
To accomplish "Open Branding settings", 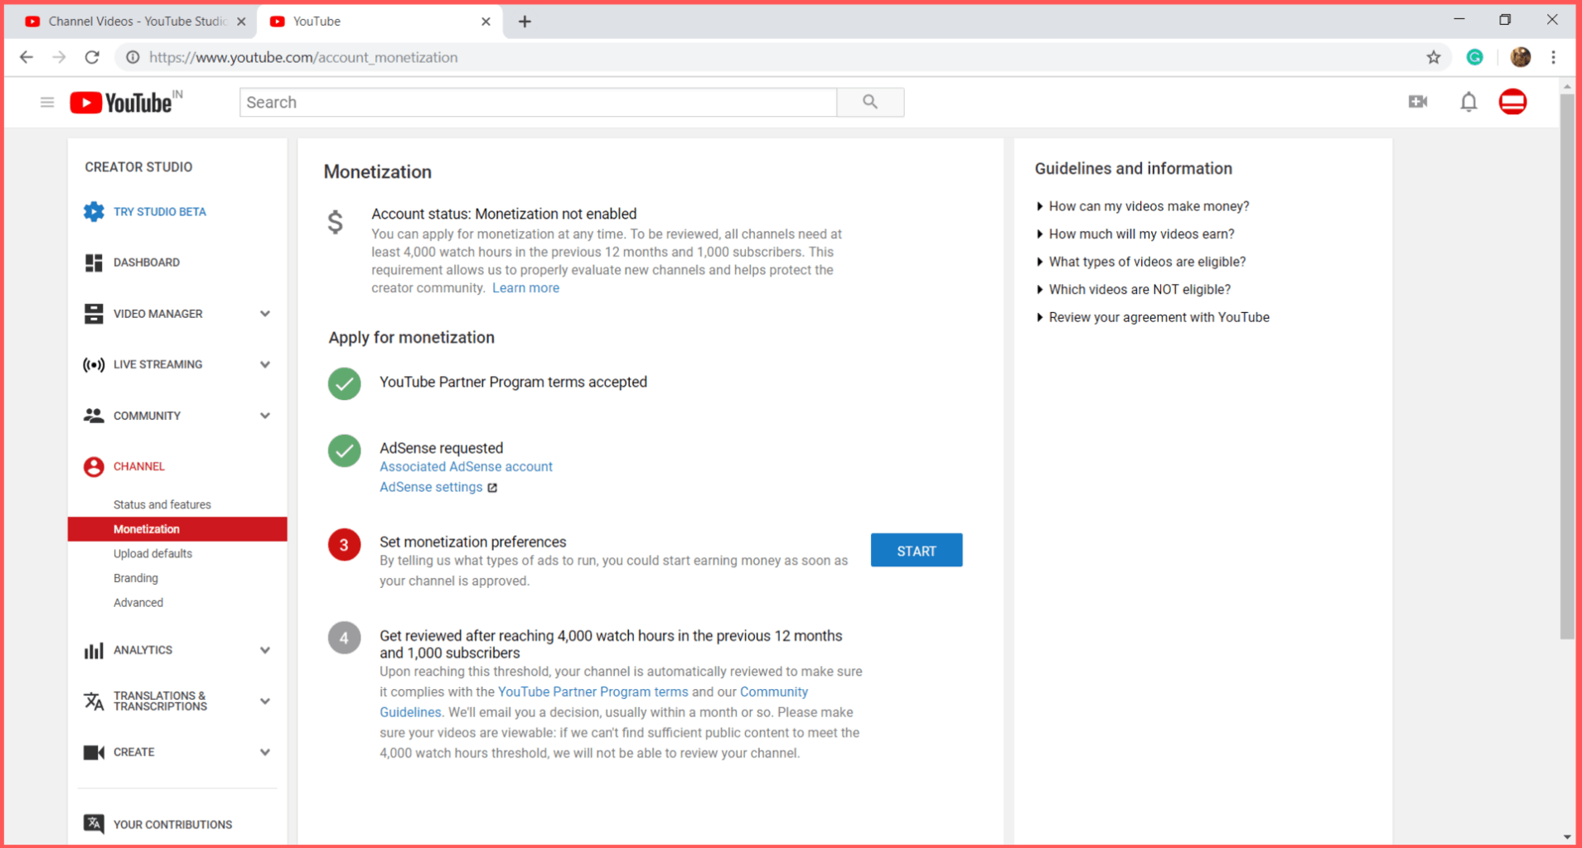I will point(135,578).
